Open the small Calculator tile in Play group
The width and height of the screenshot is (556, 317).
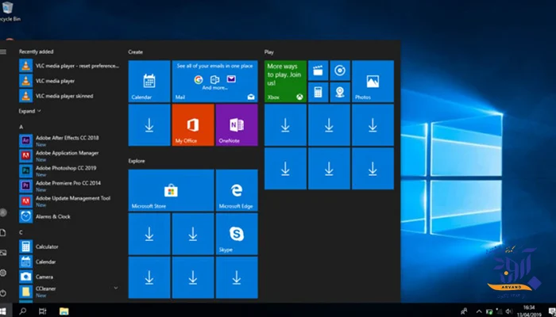point(318,92)
